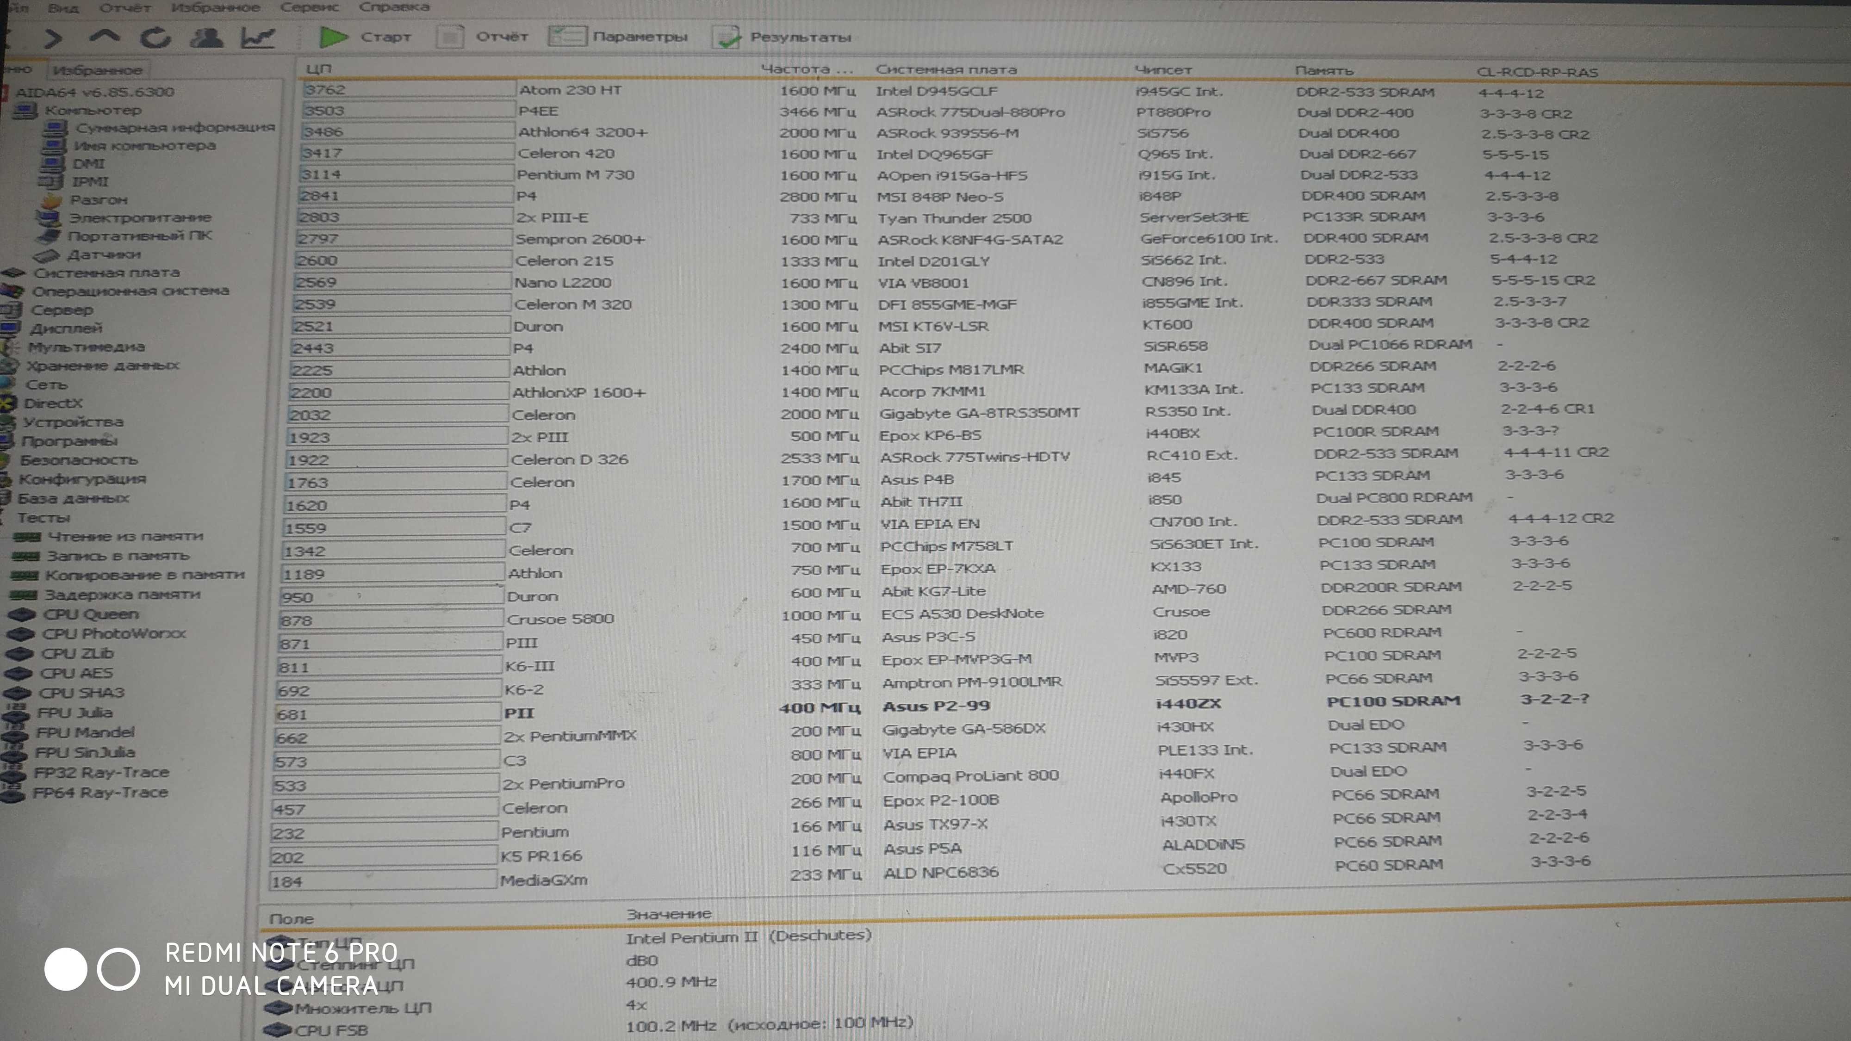The height and width of the screenshot is (1041, 1851).
Task: Open Задержка памяти benchmark
Action: coord(122,594)
